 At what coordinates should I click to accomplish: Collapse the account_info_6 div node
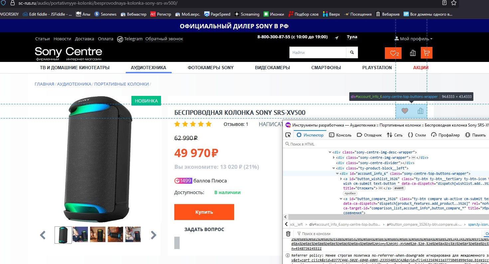337,173
